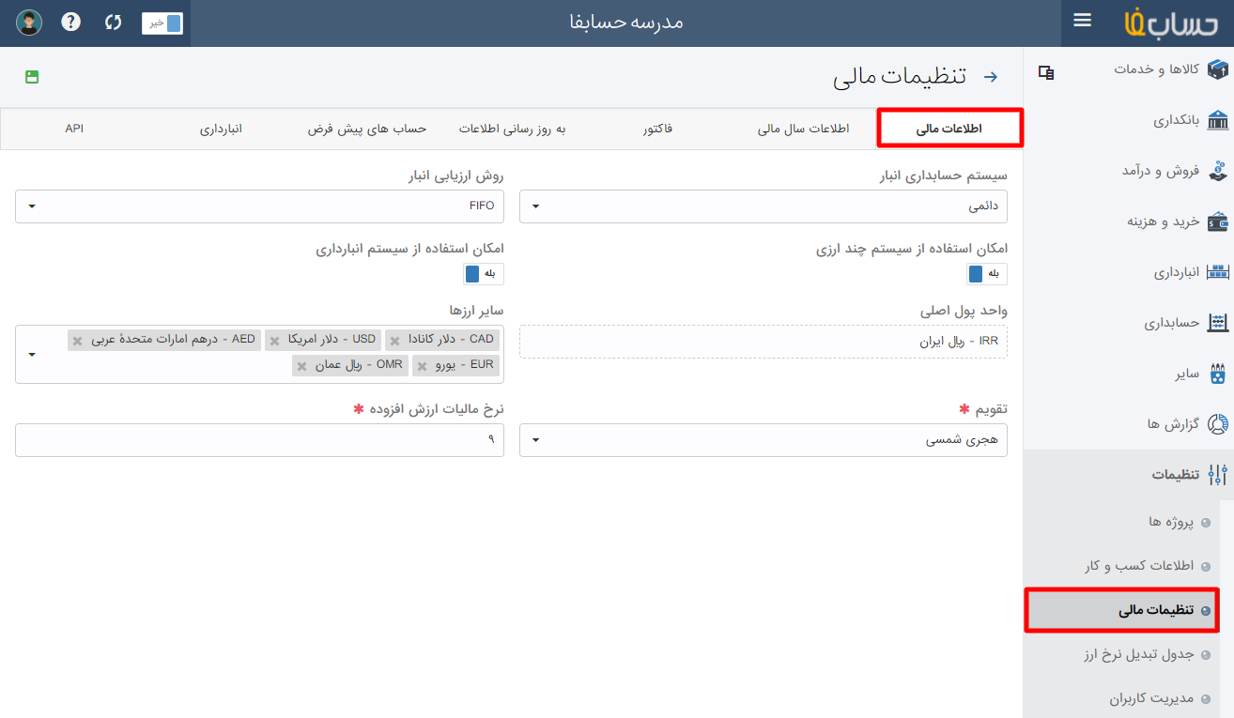Click the back arrow beside تنظیمات مالی
The image size is (1234, 718).
coord(990,77)
